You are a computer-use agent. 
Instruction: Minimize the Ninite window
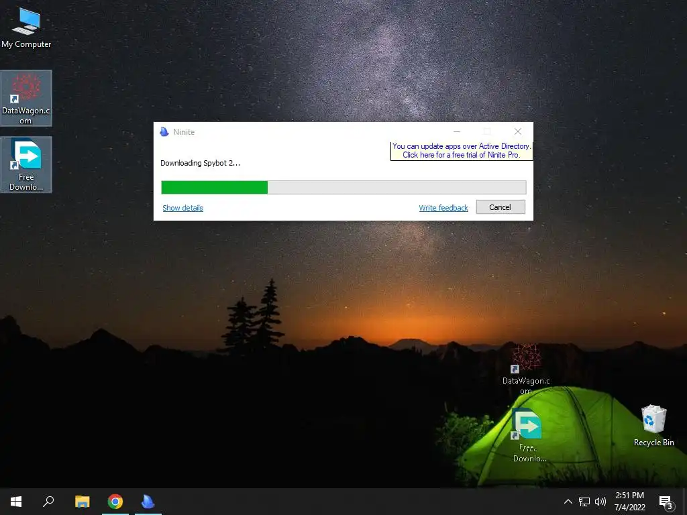(456, 131)
